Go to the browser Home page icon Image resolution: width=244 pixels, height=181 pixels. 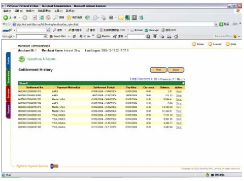click(x=48, y=18)
